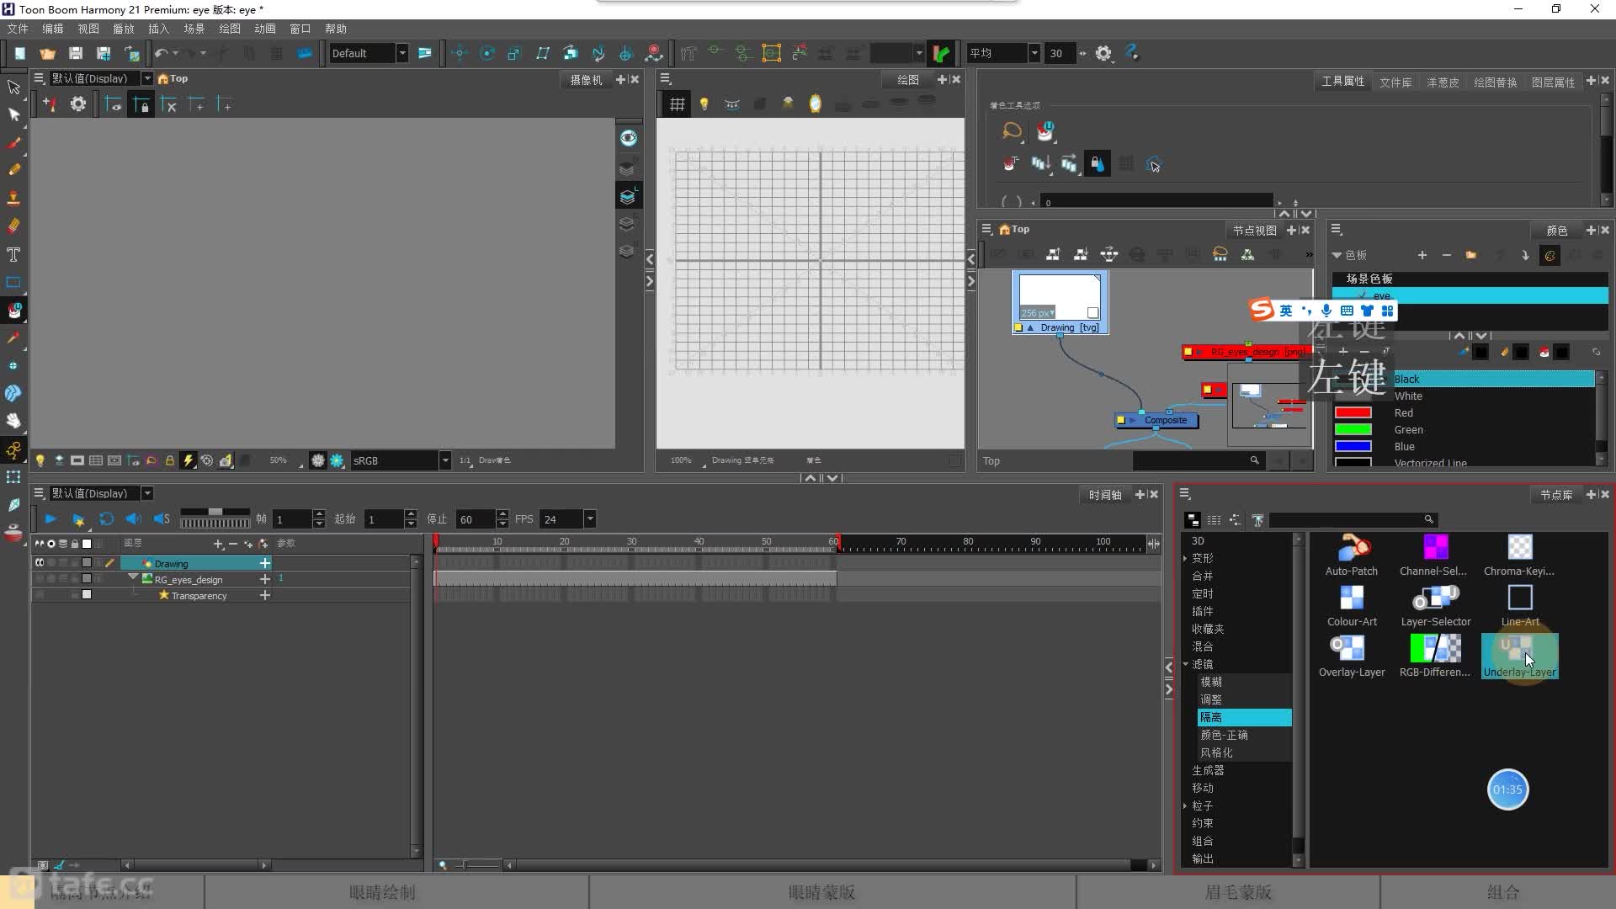This screenshot has width=1616, height=909.
Task: Toggle the lock icon in Camera view bottom bar
Action: tap(169, 460)
